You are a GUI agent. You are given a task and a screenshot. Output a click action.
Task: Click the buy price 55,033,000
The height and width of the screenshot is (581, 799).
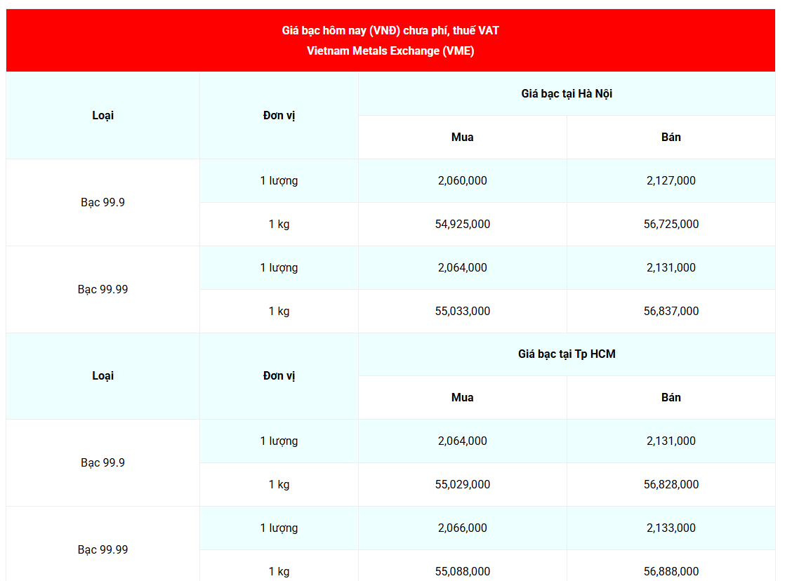pos(462,311)
